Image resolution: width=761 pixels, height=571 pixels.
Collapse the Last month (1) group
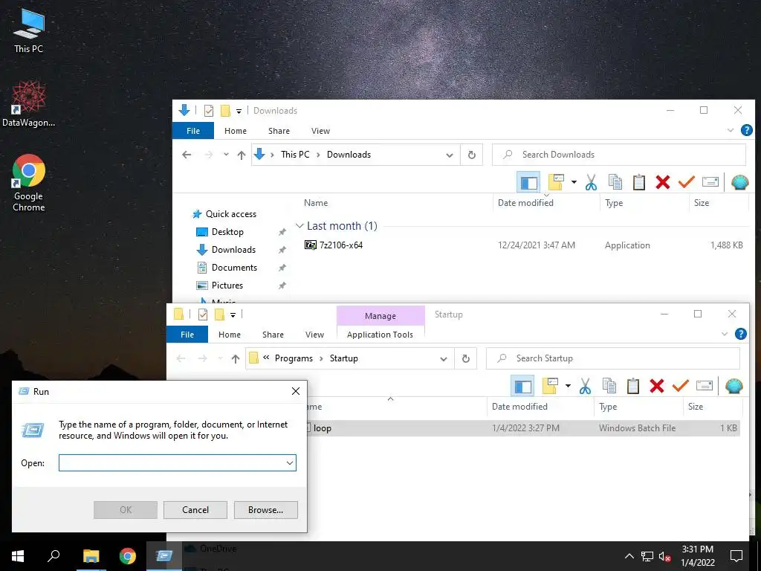[300, 226]
